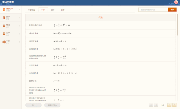The image size is (180, 109).
Task: Click the vertical scrollbar of formula list
Action: (x=177, y=25)
